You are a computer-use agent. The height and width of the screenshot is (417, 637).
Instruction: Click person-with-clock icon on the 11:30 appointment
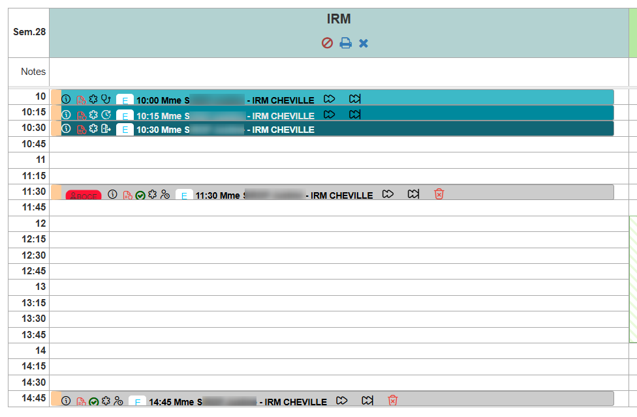[165, 194]
